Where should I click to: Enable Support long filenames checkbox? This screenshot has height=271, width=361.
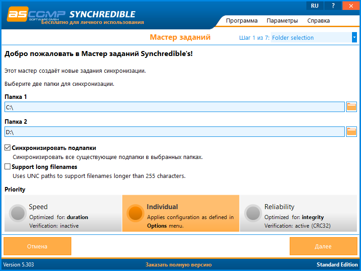8,167
